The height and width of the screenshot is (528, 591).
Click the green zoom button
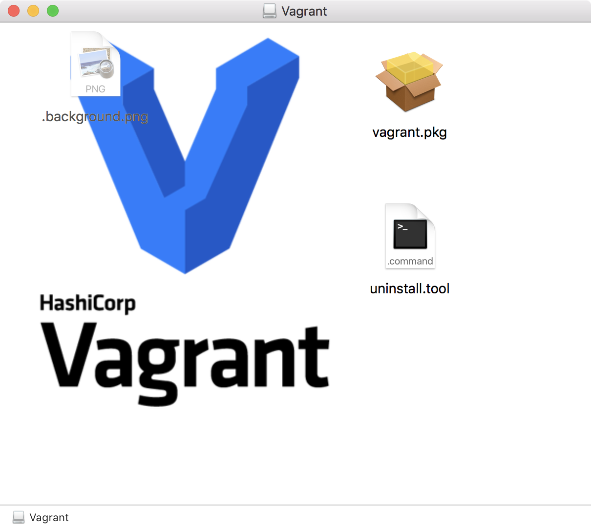pos(52,10)
